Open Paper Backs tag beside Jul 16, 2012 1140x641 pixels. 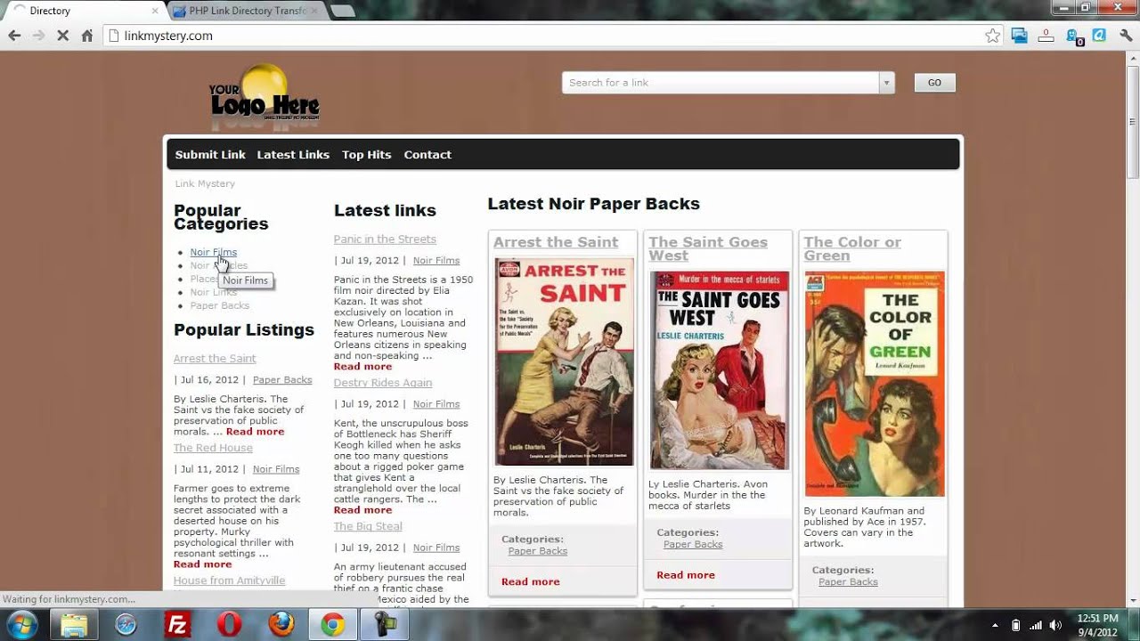282,380
